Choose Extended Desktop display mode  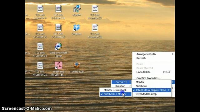(152, 94)
